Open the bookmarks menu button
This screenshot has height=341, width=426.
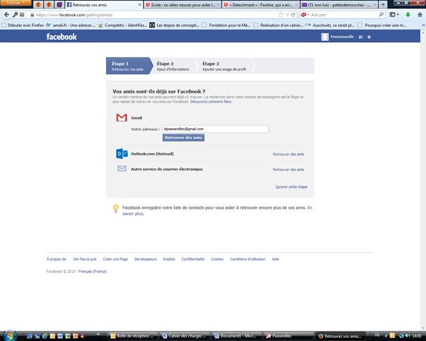click(x=394, y=15)
